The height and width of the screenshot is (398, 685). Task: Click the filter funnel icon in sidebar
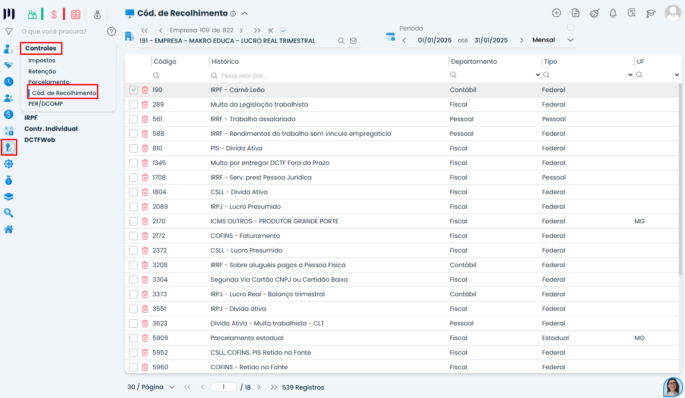[8, 31]
